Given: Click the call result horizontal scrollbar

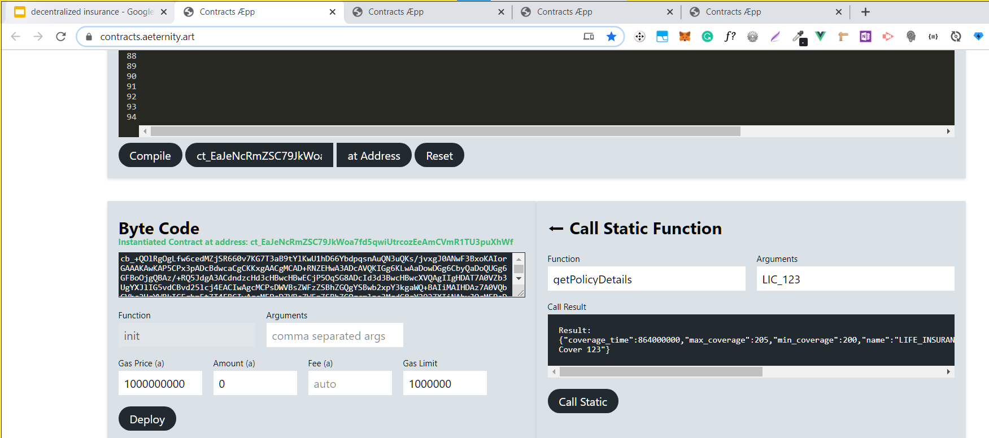Looking at the screenshot, I should tap(661, 371).
